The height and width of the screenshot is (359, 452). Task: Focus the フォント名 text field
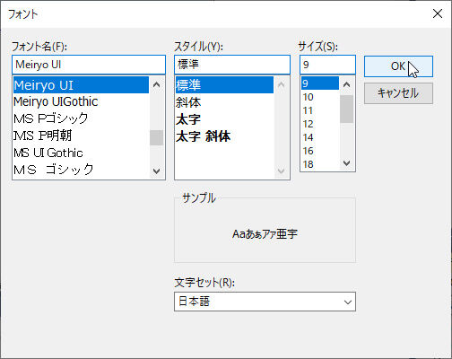click(89, 65)
